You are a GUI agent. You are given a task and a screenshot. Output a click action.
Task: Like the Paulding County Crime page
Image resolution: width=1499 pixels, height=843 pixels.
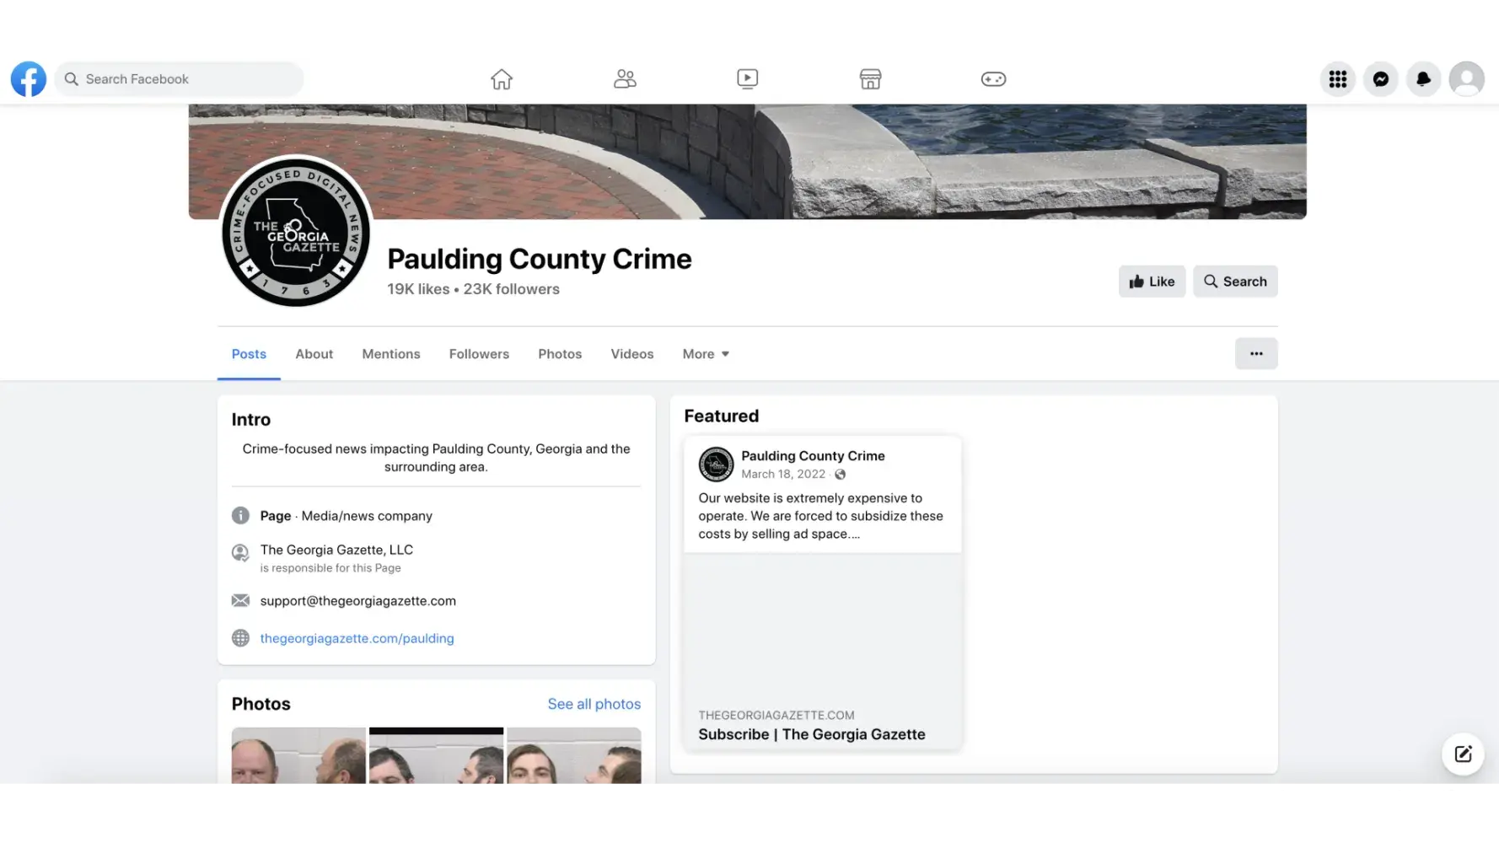click(1152, 282)
